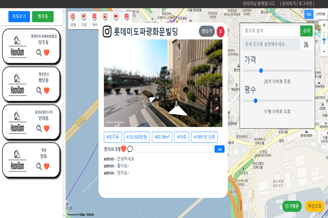Open the 찜목록 wishlist tab

pyautogui.click(x=43, y=16)
